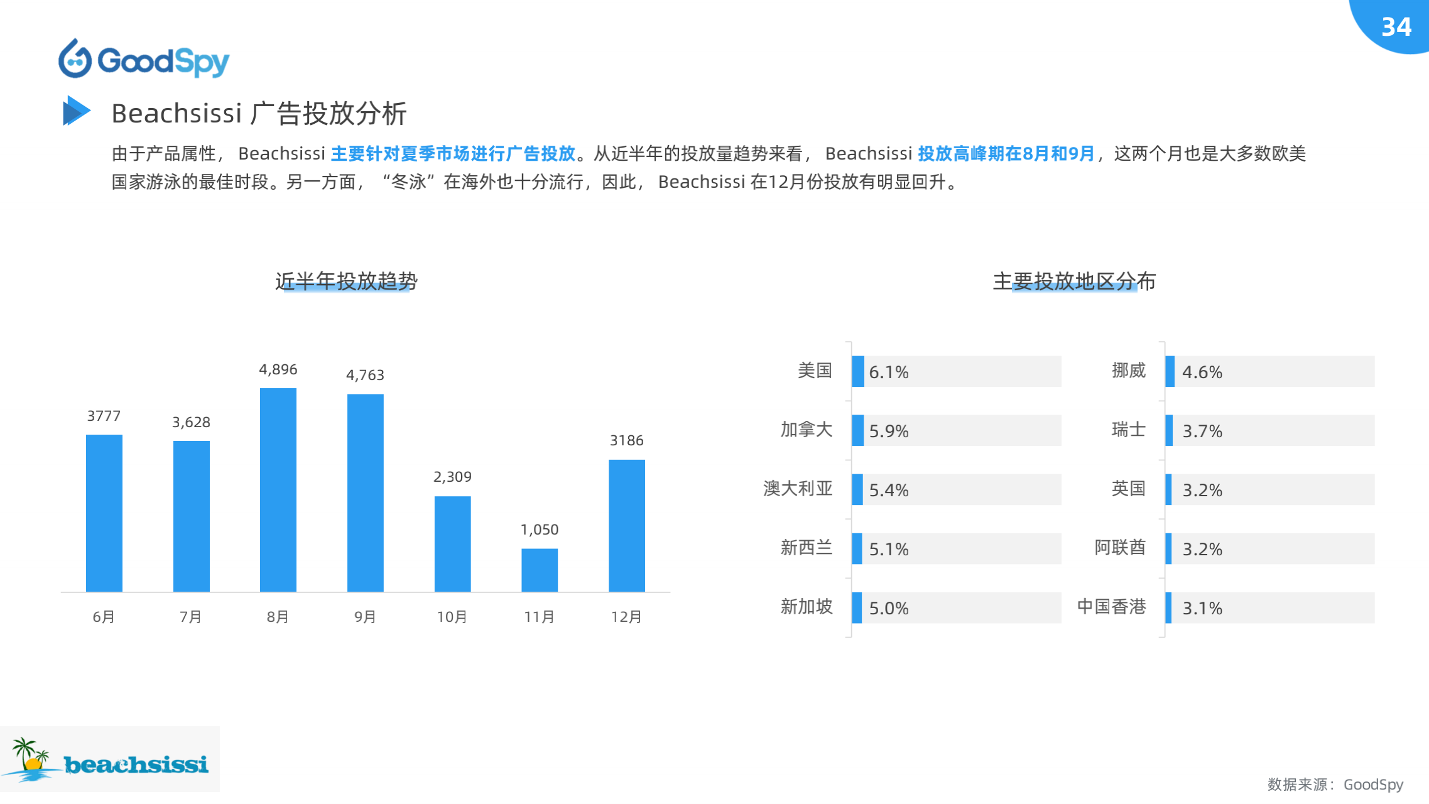Click the 主要投放地区分布 chart title
The width and height of the screenshot is (1429, 804).
tap(1073, 281)
